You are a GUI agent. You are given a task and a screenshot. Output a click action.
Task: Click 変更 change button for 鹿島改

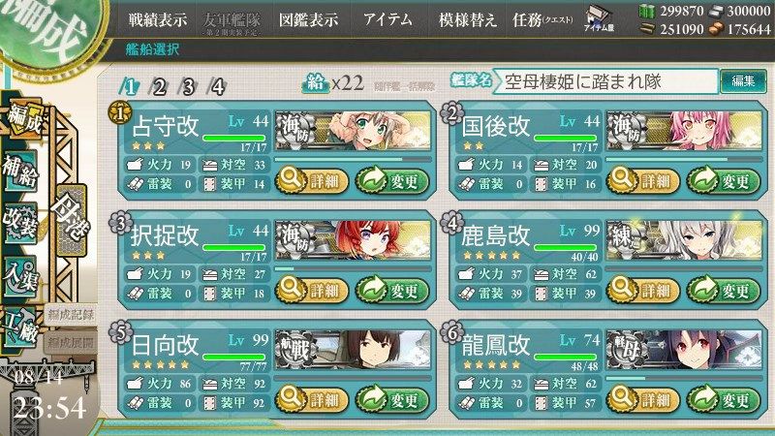pos(724,290)
